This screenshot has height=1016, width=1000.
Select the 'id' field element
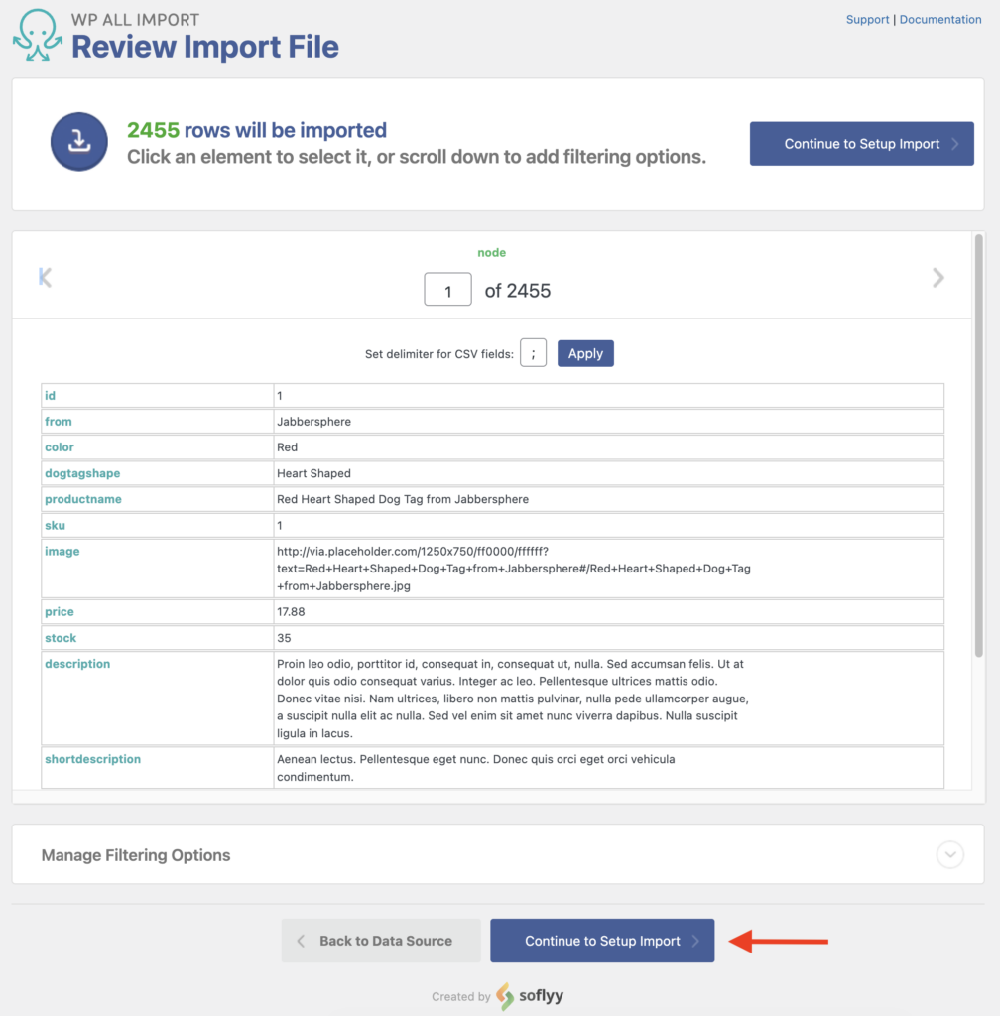point(51,395)
